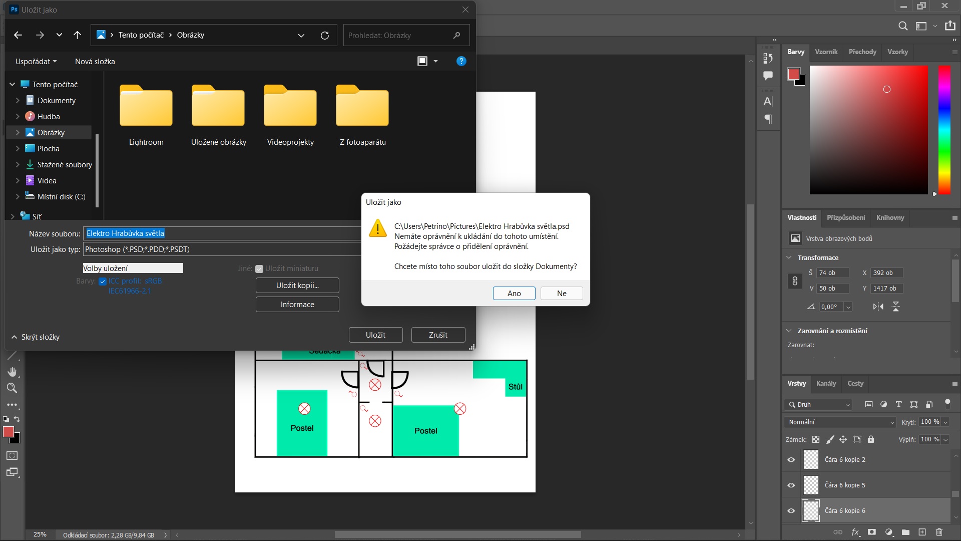Open the Normální blend mode dropdown
The image size is (961, 541).
[841, 422]
